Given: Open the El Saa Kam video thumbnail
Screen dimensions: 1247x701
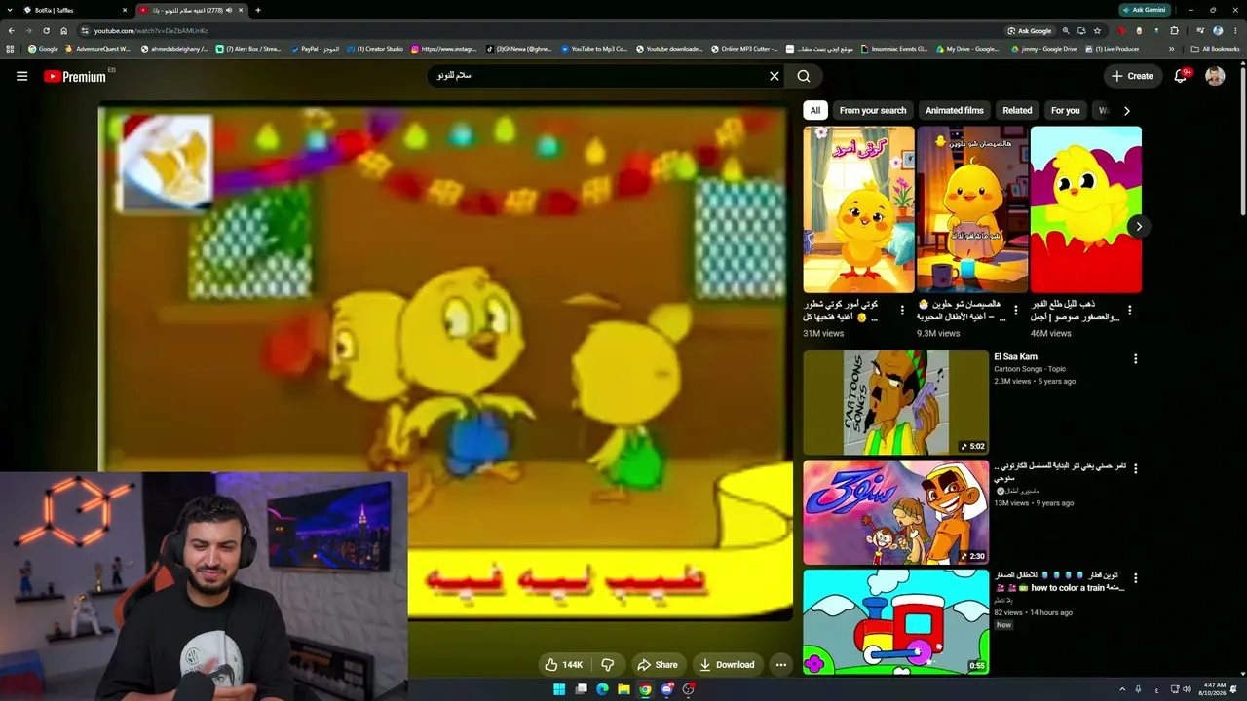Looking at the screenshot, I should 895,403.
